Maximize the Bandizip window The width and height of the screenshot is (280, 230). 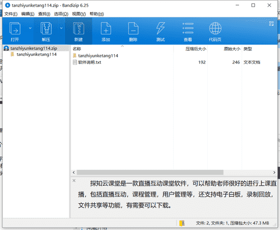(253, 5)
